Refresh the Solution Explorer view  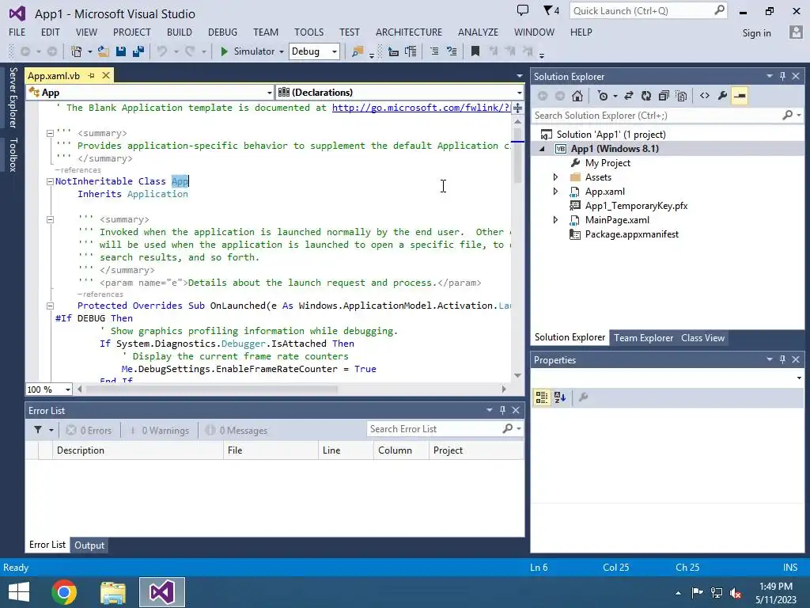coord(645,96)
